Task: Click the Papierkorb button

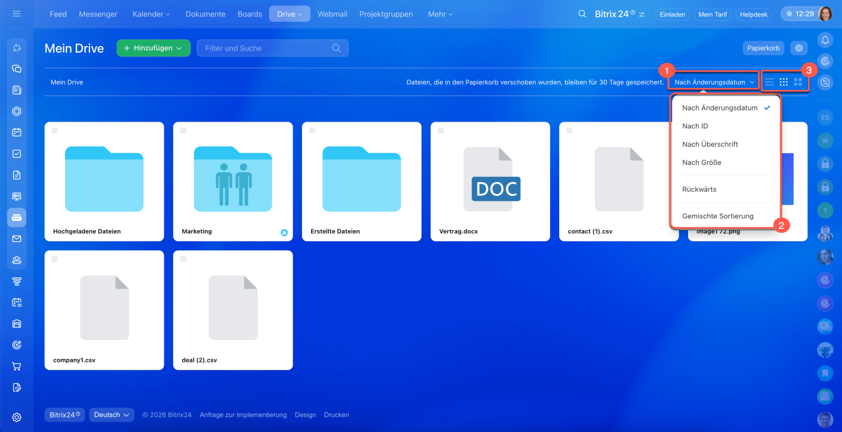Action: coord(763,48)
